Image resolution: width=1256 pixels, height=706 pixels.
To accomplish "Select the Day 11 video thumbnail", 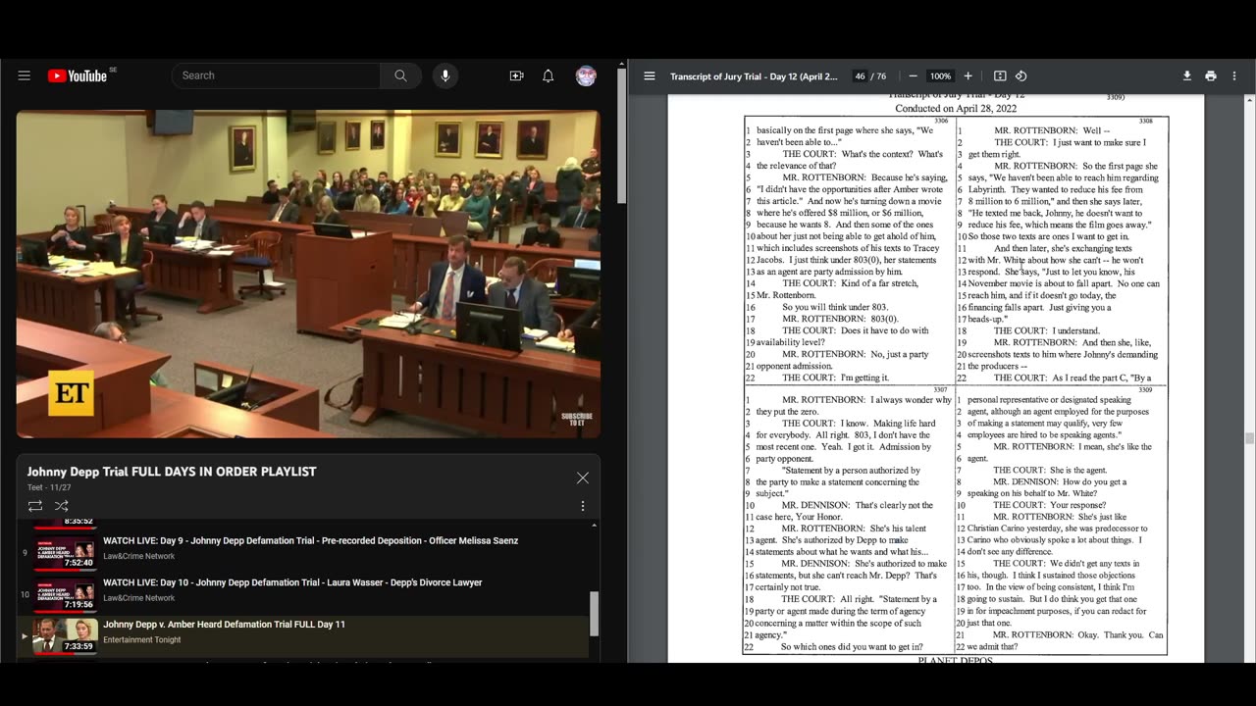I will coord(66,636).
